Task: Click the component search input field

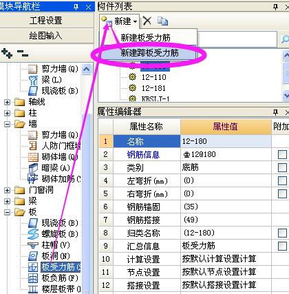Action: click(237, 39)
